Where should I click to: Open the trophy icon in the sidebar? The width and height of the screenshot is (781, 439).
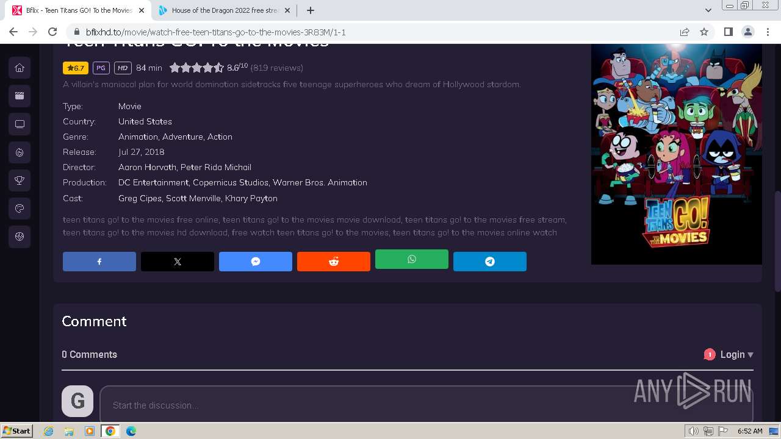20,180
